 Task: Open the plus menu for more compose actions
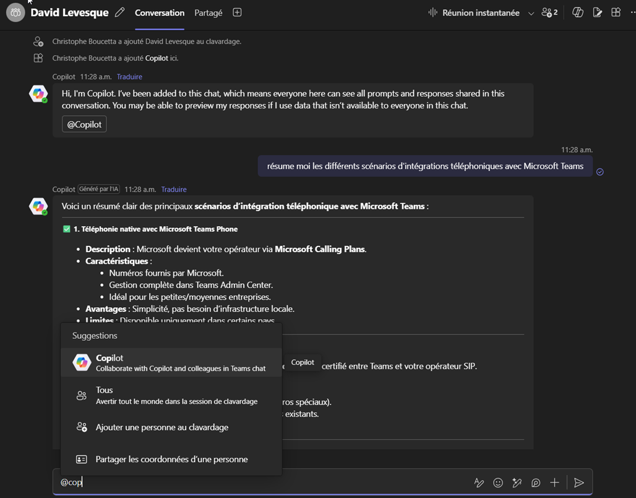pyautogui.click(x=555, y=483)
